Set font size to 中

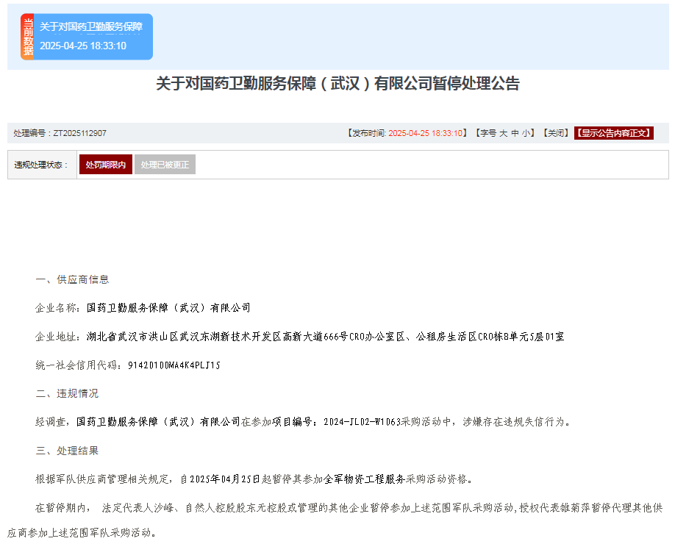515,133
